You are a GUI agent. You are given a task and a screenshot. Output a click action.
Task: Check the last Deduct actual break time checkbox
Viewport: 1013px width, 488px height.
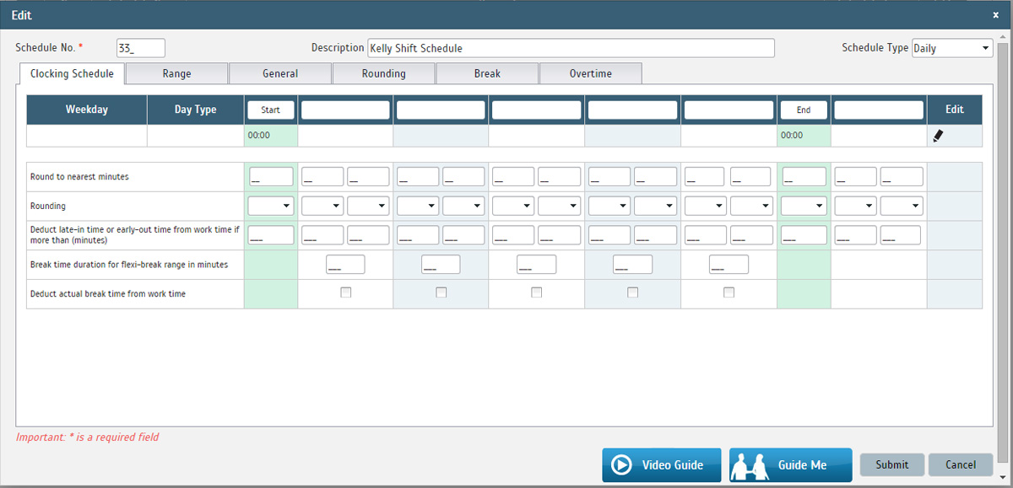729,292
